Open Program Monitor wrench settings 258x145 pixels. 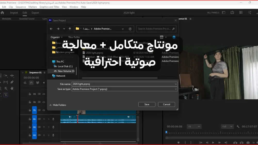click(238, 126)
